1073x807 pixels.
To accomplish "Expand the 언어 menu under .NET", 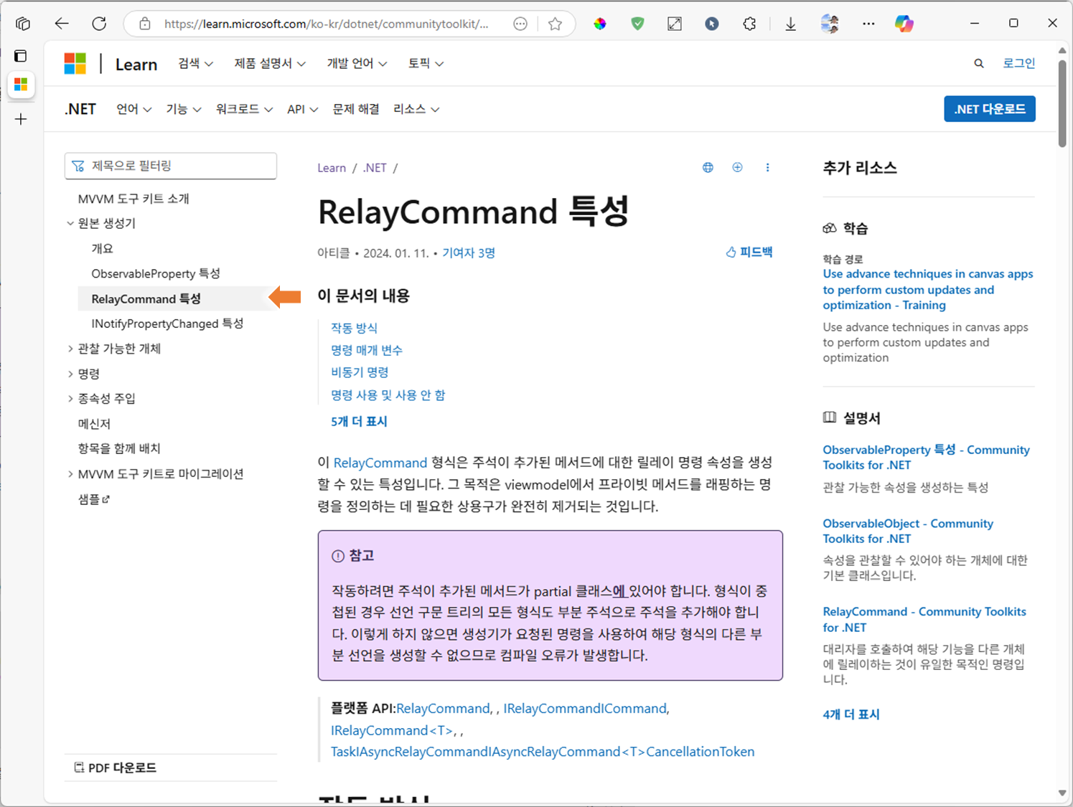I will [134, 109].
